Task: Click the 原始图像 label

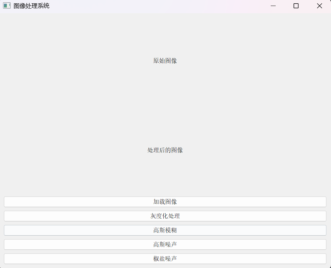Action: tap(165, 61)
